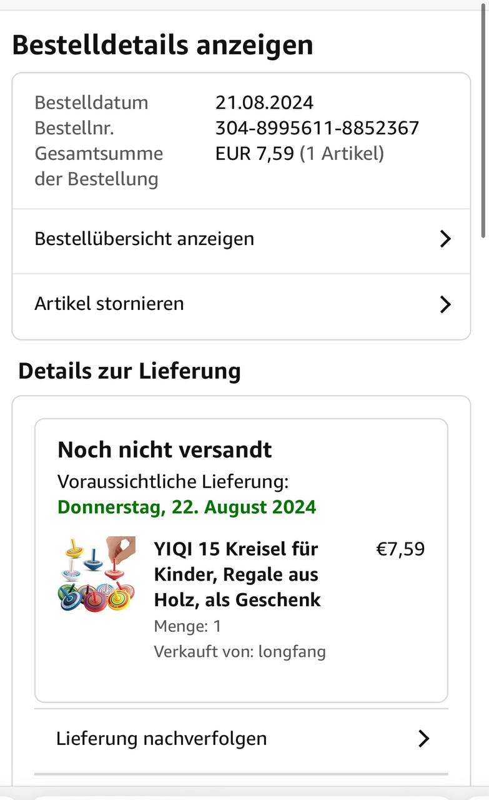The image size is (489, 800).
Task: Click the Details zur Lieferung heading
Action: pos(129,371)
